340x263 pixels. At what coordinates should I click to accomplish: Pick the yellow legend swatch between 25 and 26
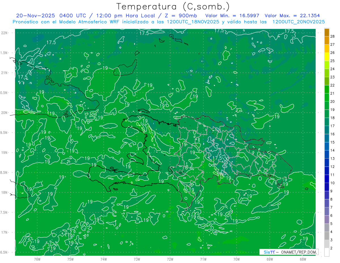tap(327, 57)
